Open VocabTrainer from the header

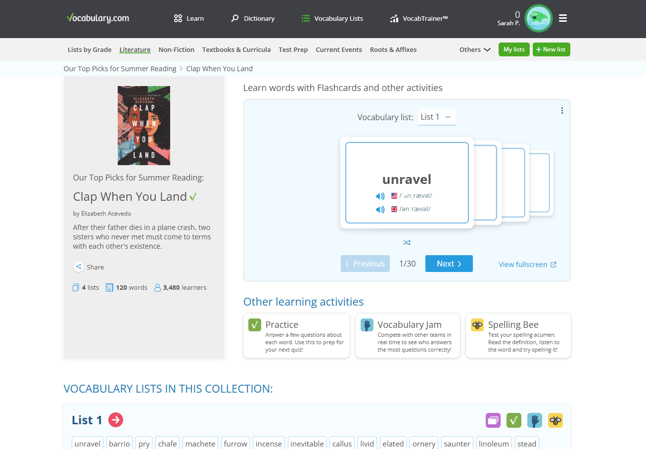(x=419, y=18)
